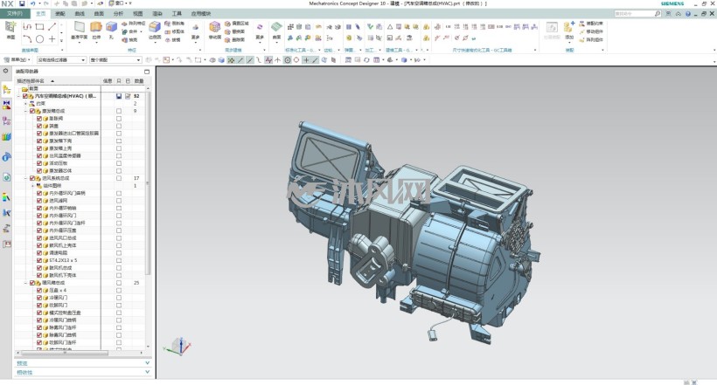Select the Point (plus) sketch tool
The image size is (717, 385).
coord(52,39)
